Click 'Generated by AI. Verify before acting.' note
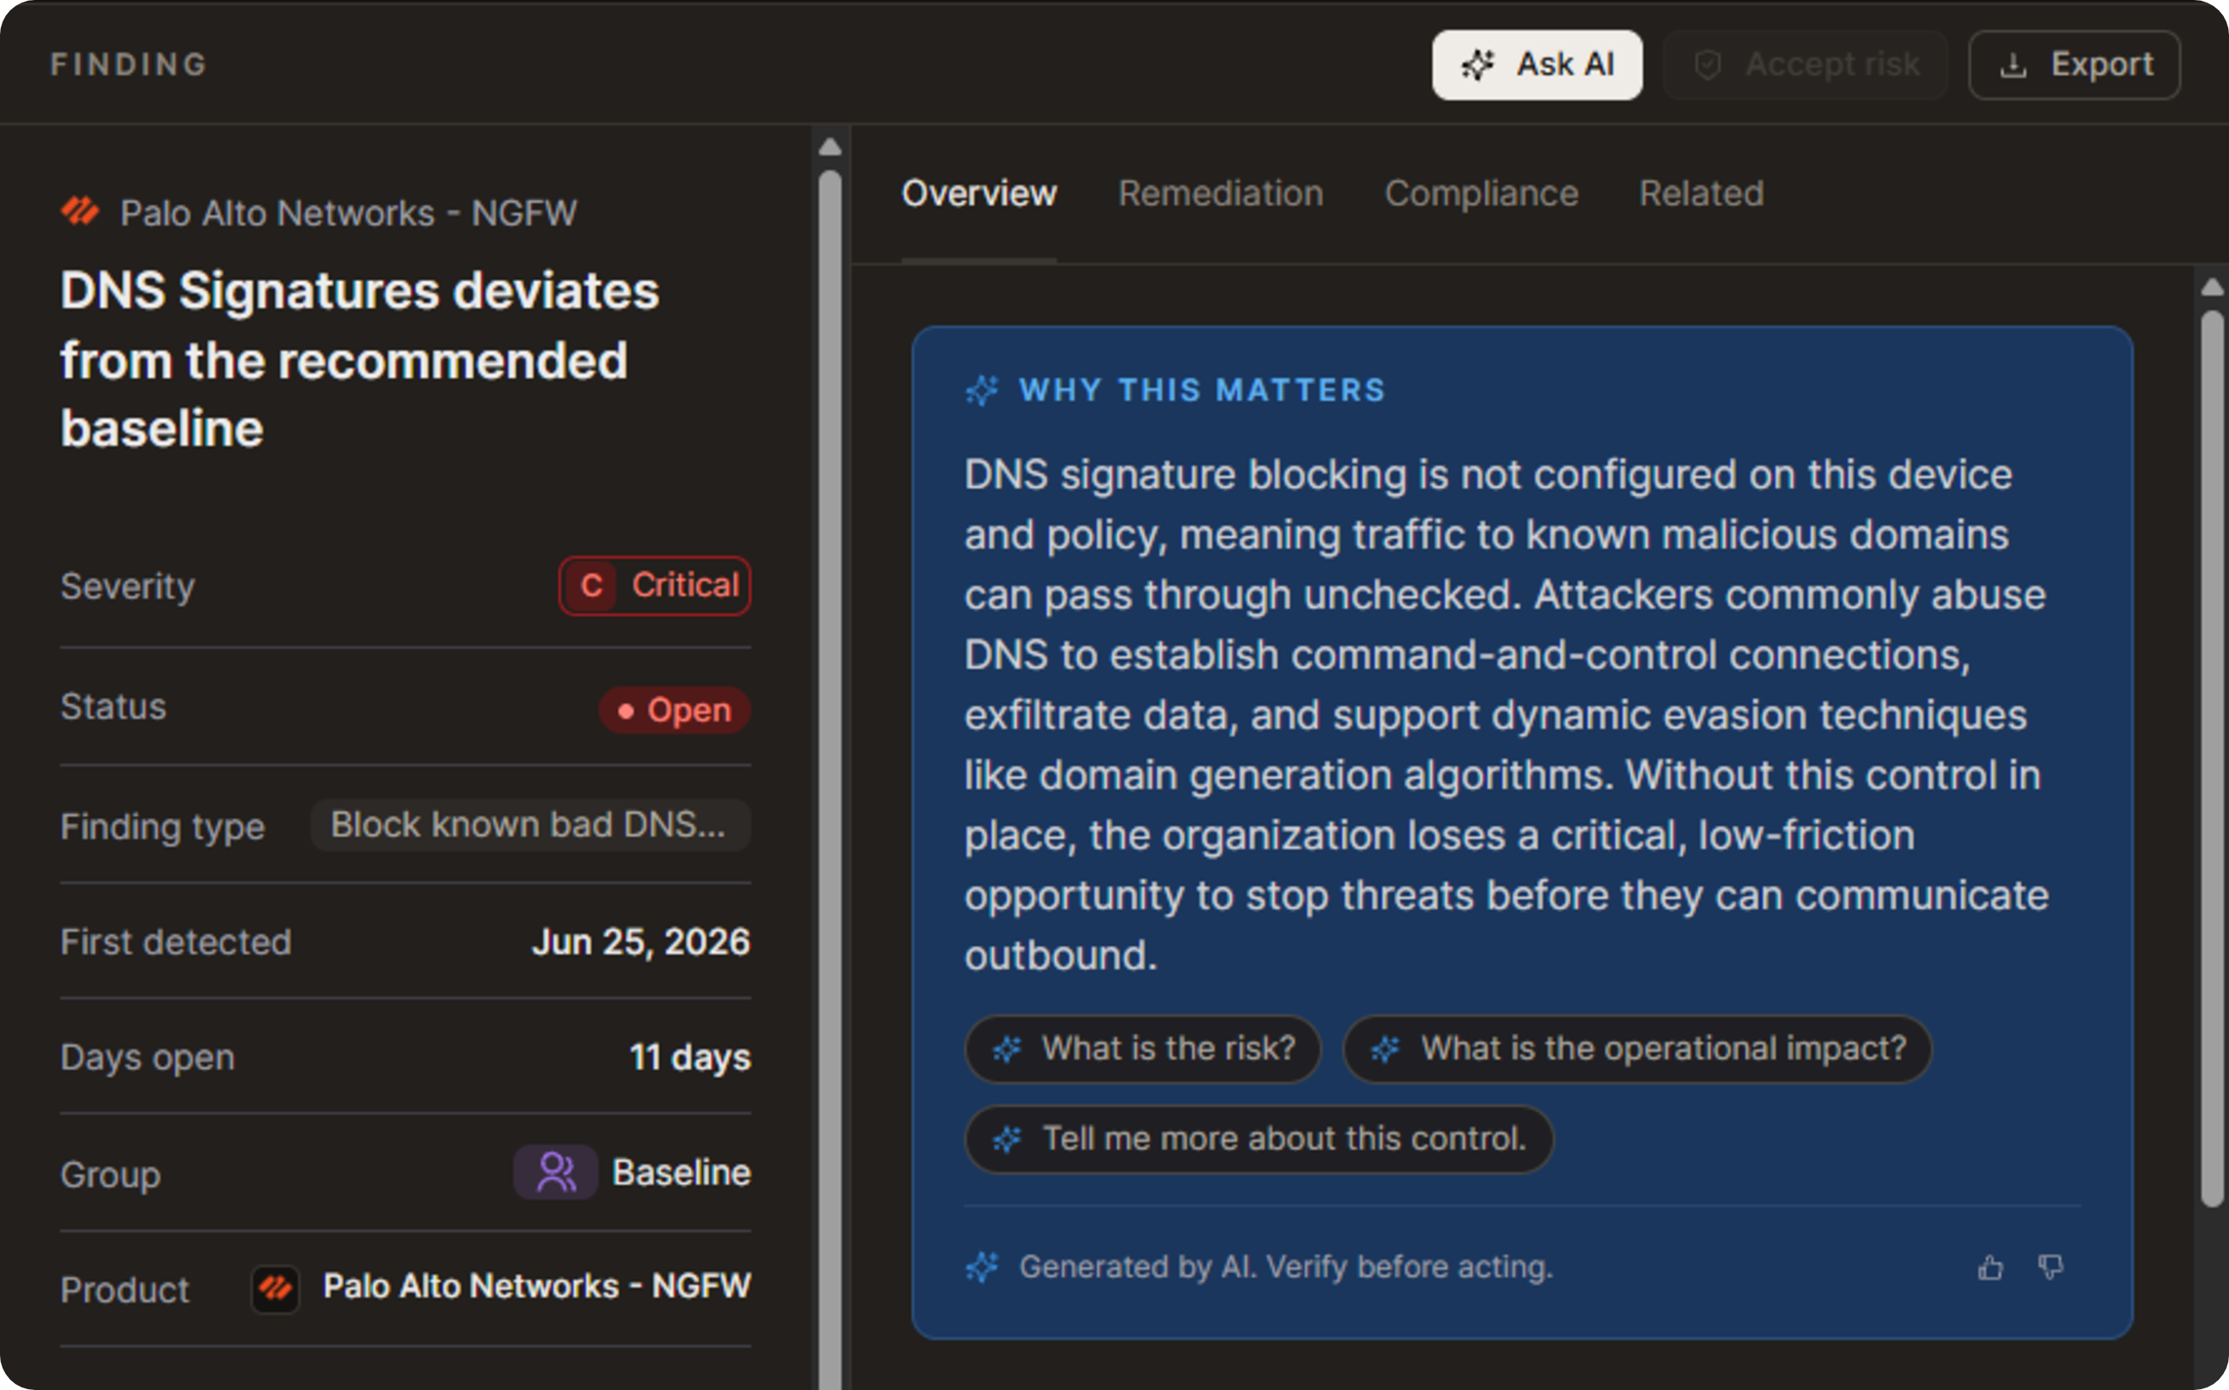This screenshot has width=2229, height=1390. [1286, 1268]
